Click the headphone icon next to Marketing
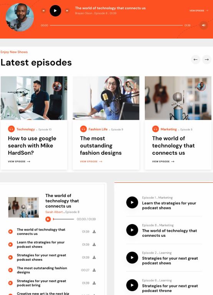 coord(155,129)
